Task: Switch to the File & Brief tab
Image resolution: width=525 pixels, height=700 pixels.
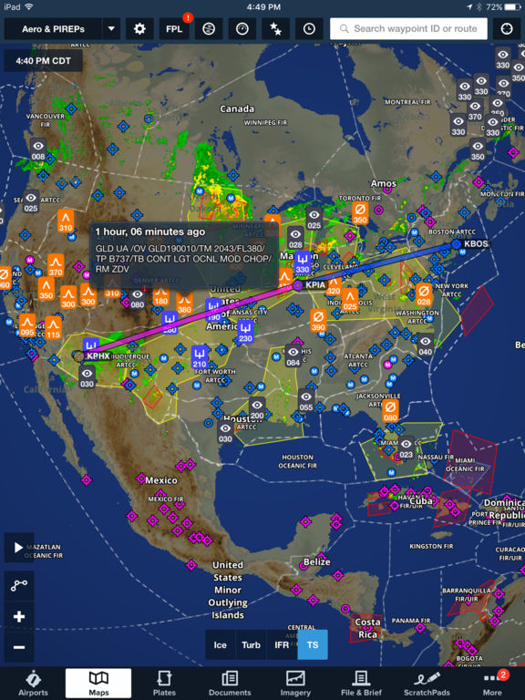Action: (x=361, y=684)
